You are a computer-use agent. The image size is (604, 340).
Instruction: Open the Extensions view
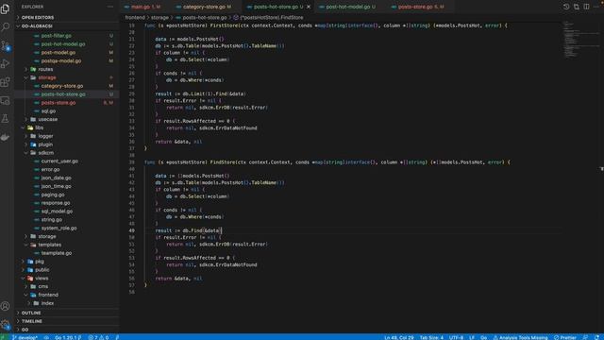tap(6, 82)
